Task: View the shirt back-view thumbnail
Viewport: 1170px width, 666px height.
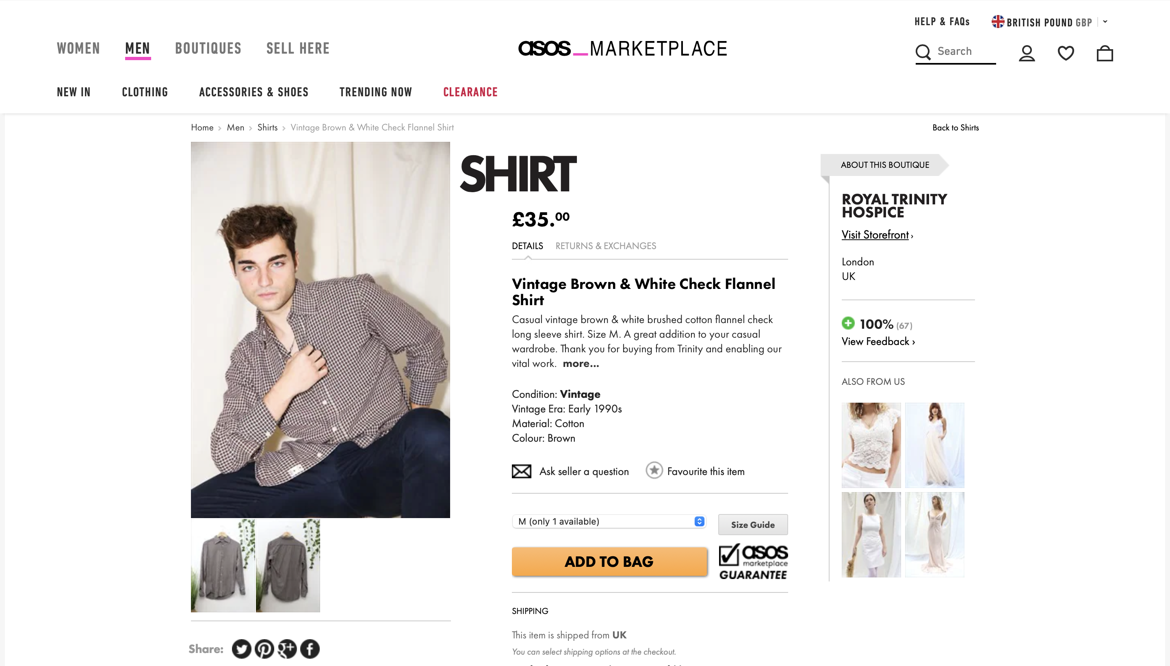Action: click(288, 565)
